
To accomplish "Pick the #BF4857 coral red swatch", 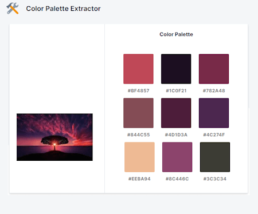I will (x=138, y=69).
